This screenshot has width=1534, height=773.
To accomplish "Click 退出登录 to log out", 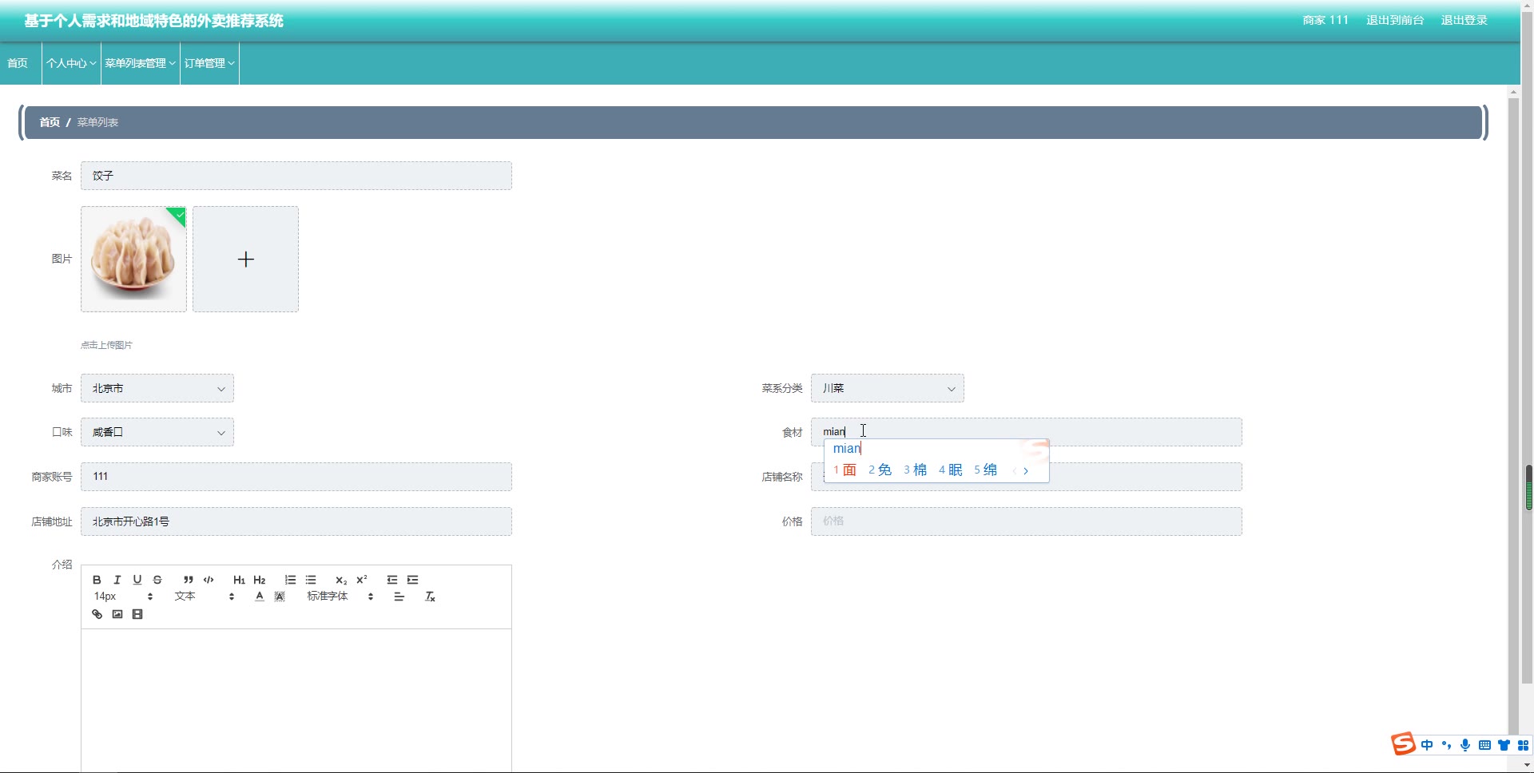I will [x=1464, y=20].
